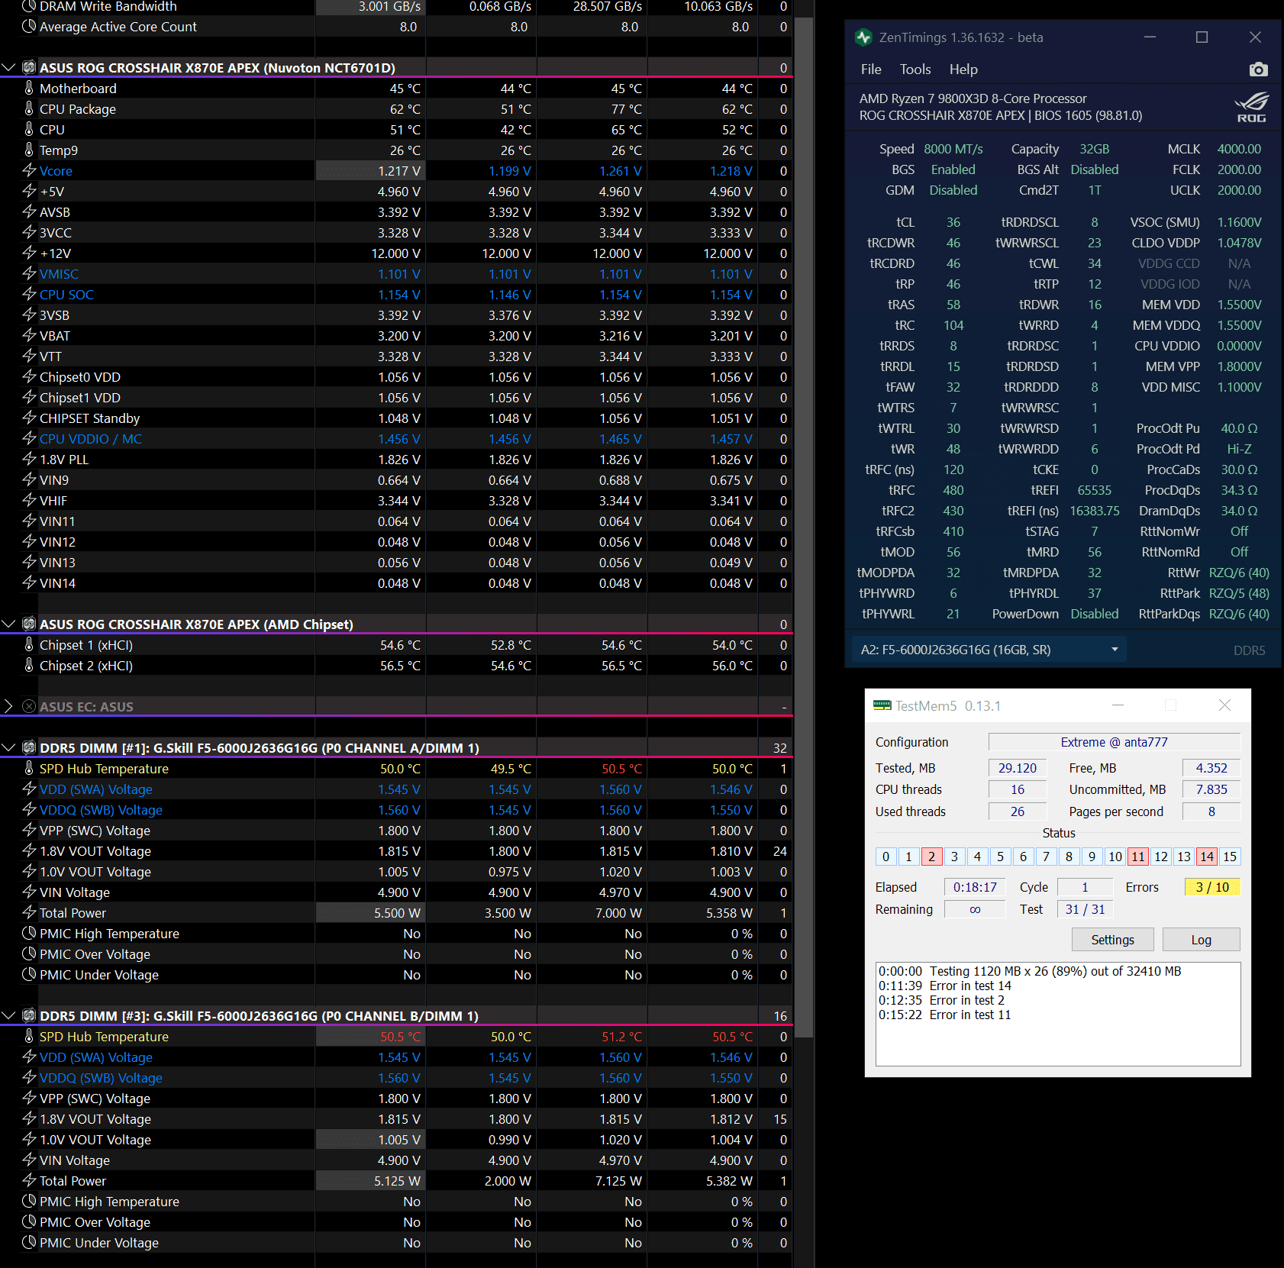Click the CPU Package maximum value 77 °C
1284x1268 pixels.
[626, 109]
